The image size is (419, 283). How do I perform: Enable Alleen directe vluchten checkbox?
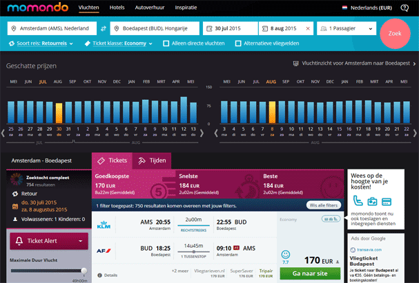pyautogui.click(x=166, y=43)
